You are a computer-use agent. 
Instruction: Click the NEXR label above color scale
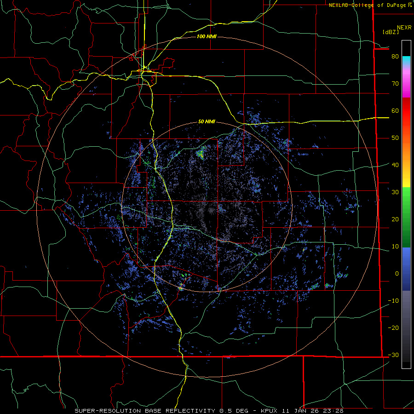[x=404, y=28]
